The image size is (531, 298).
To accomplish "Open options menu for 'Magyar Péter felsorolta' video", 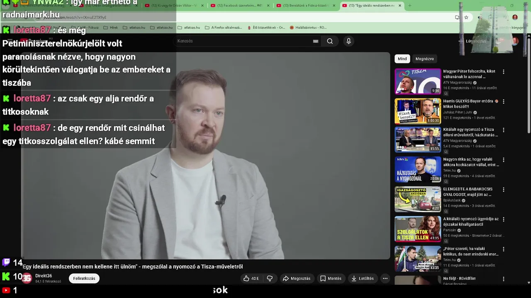I will (504, 72).
